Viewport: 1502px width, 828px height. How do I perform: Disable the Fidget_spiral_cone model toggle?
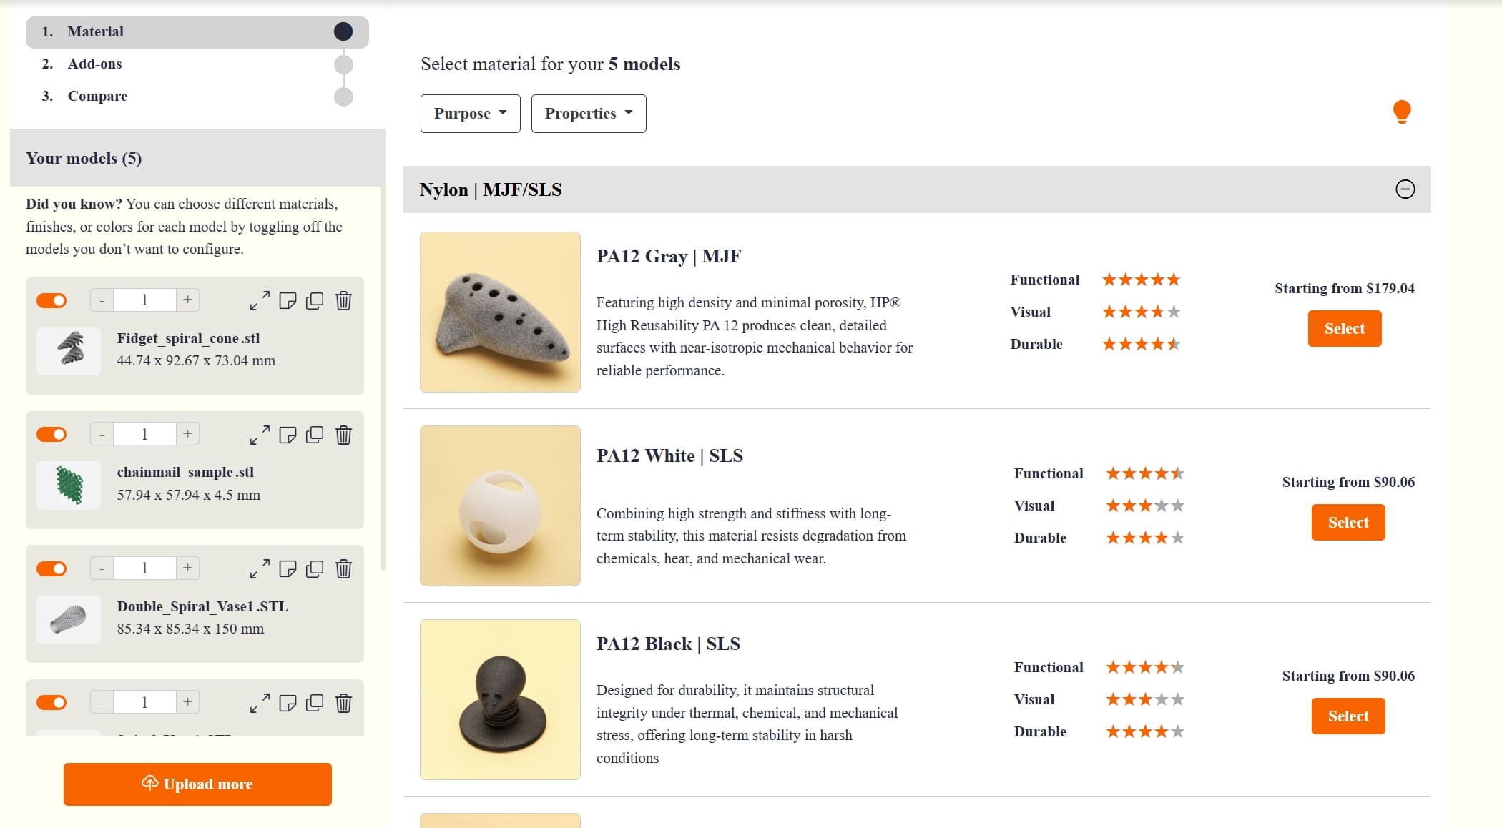[51, 300]
